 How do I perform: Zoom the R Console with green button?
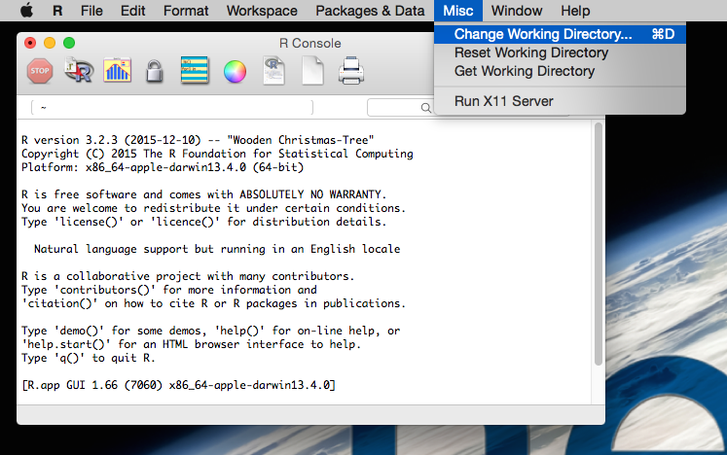(69, 43)
